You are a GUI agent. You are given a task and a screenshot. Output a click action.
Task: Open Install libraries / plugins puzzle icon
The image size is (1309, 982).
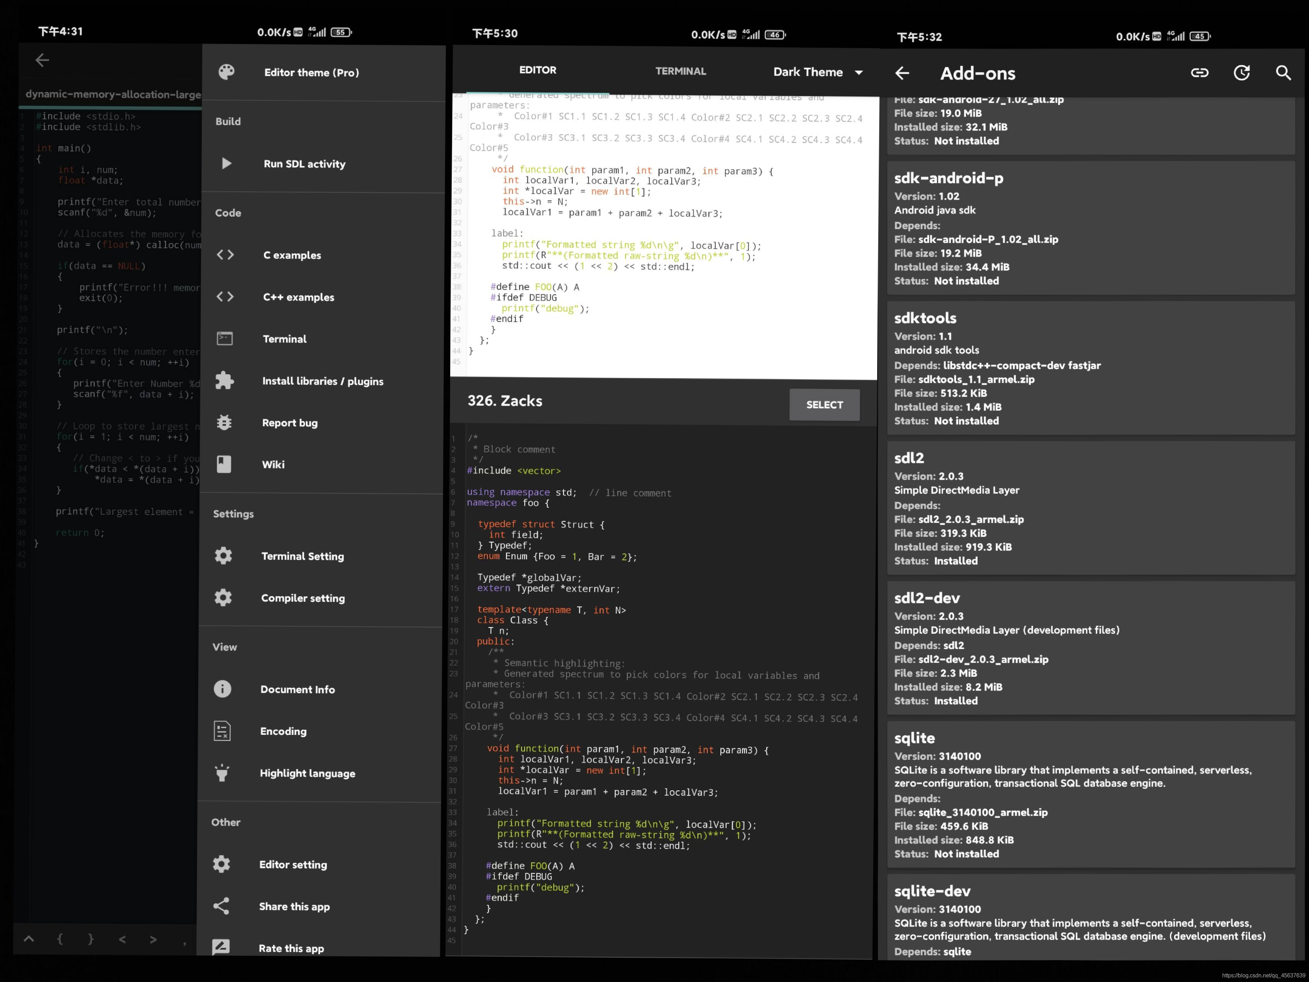click(224, 381)
